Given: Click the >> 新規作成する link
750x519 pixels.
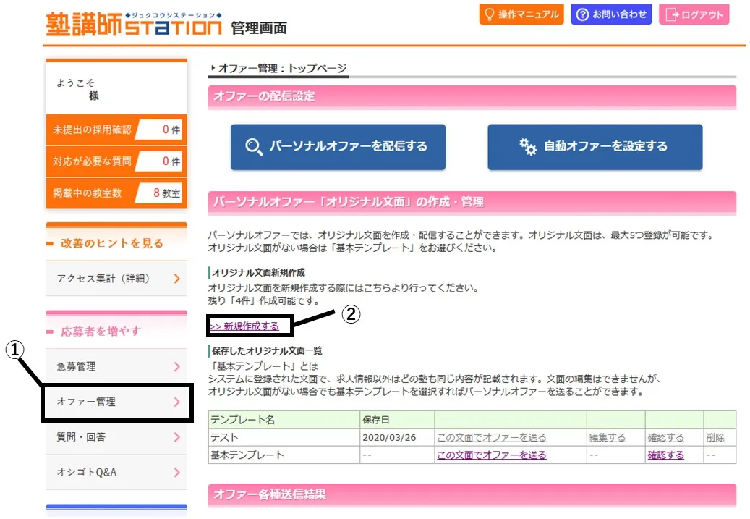Looking at the screenshot, I should tap(244, 326).
